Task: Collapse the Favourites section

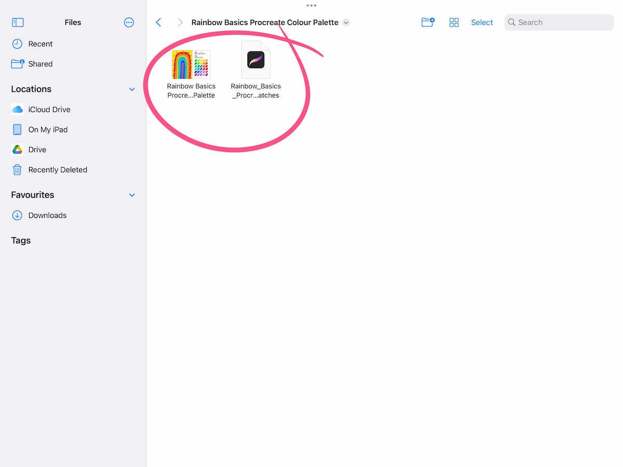Action: (131, 195)
